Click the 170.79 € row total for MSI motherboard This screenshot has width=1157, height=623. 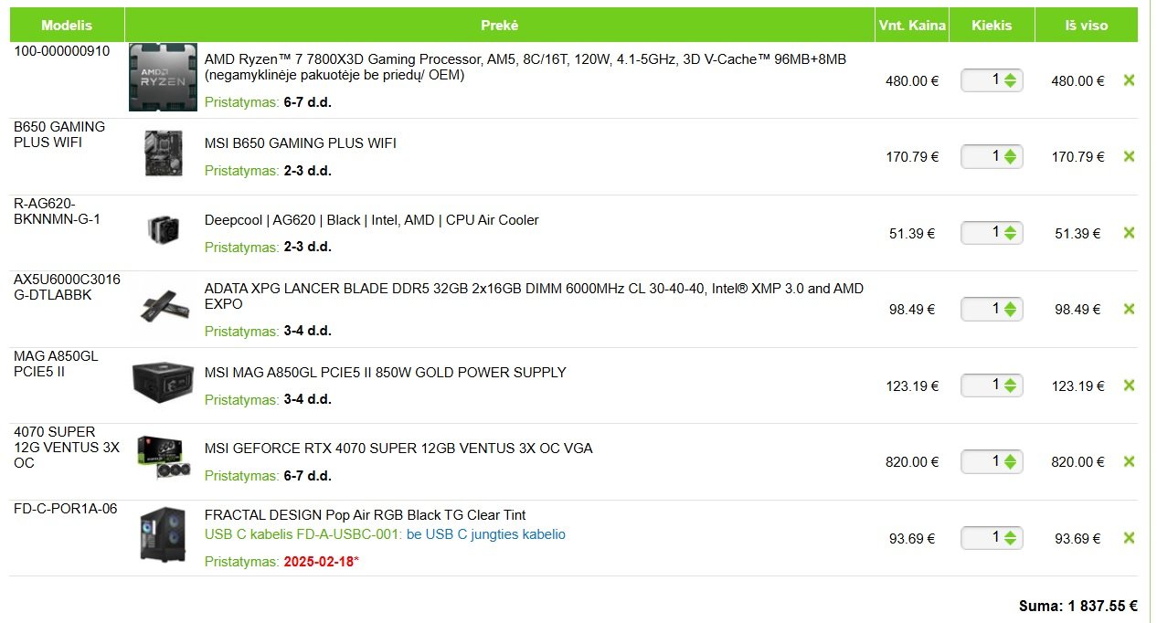(1078, 157)
